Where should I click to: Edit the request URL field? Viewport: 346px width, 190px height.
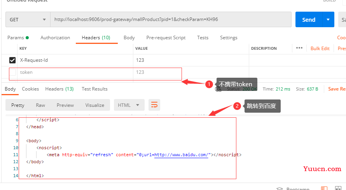tap(171, 19)
